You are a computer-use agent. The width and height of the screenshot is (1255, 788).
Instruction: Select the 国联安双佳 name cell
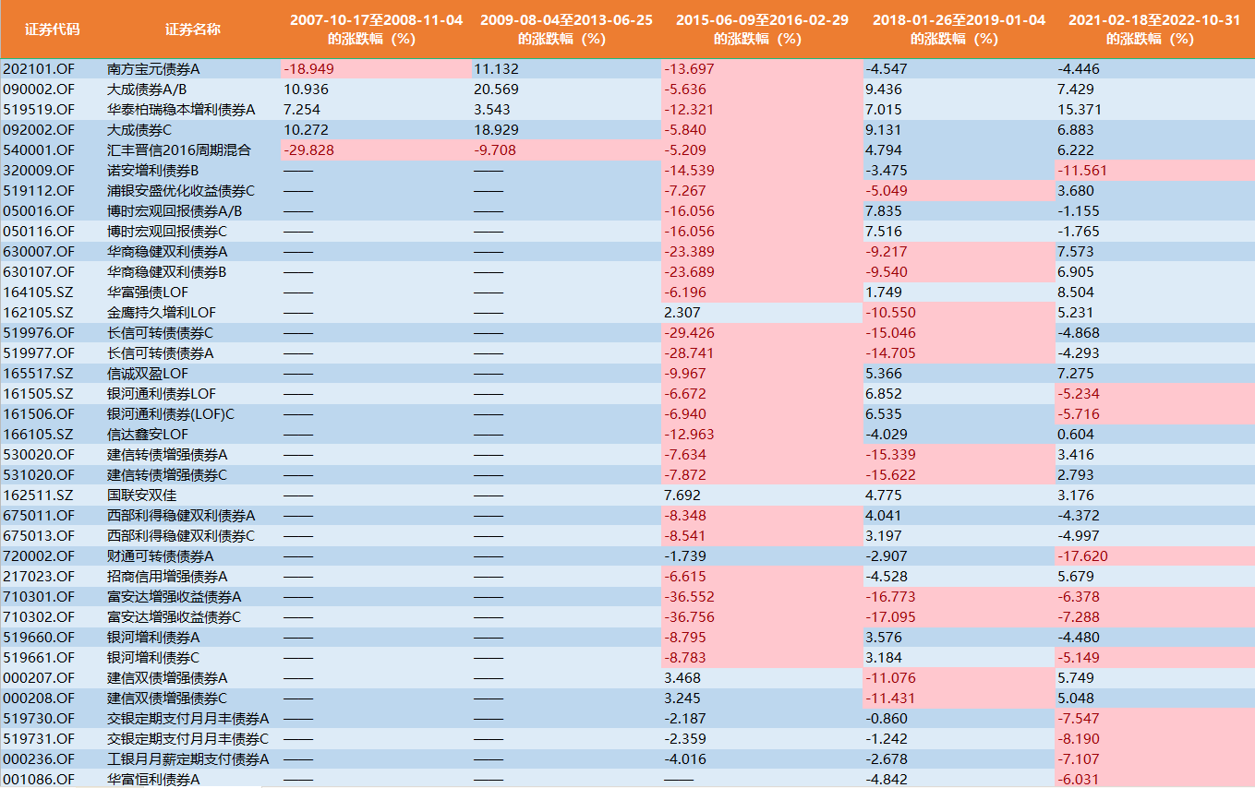pyautogui.click(x=141, y=495)
